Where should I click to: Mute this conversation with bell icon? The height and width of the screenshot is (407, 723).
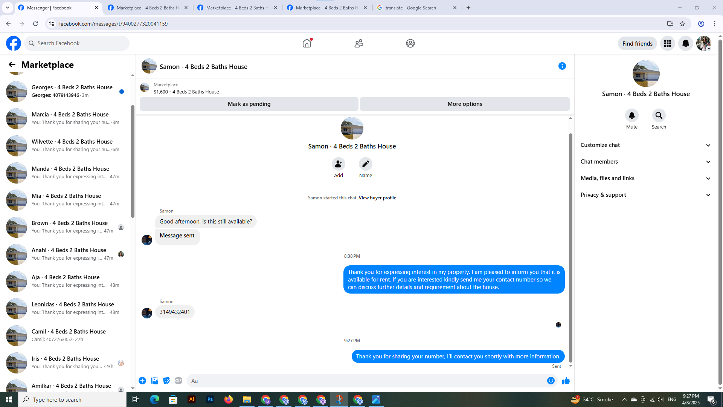point(631,115)
